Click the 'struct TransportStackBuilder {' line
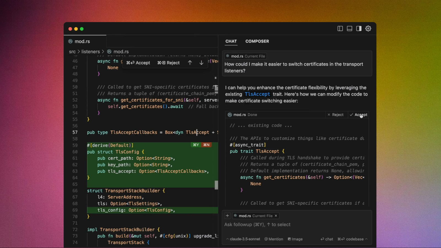 (126, 191)
